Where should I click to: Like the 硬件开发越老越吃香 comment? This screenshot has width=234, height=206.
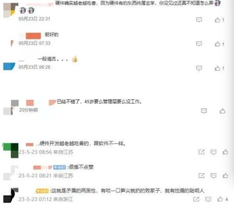click(x=225, y=151)
